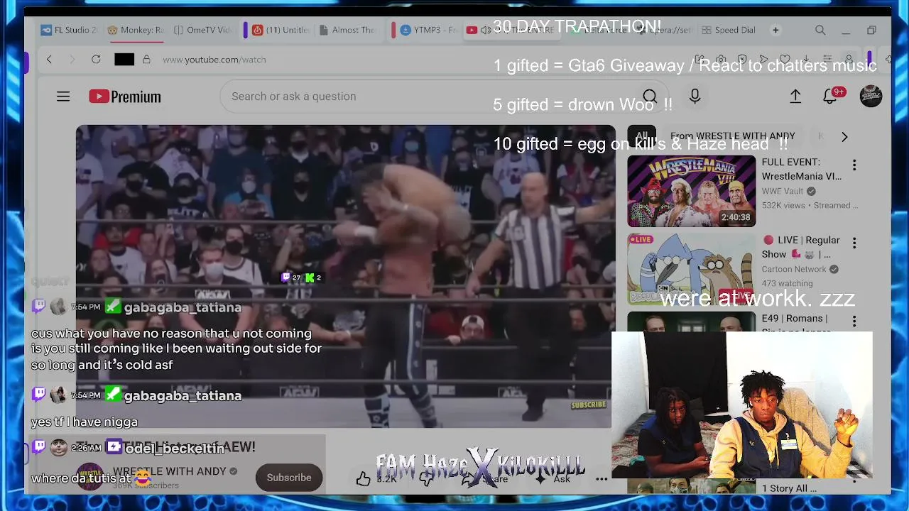
Task: Switch to the Almost There tab
Action: coord(347,31)
